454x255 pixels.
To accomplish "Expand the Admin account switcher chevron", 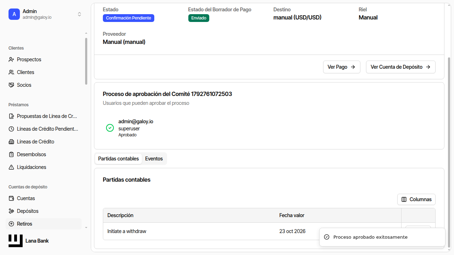I will (79, 14).
